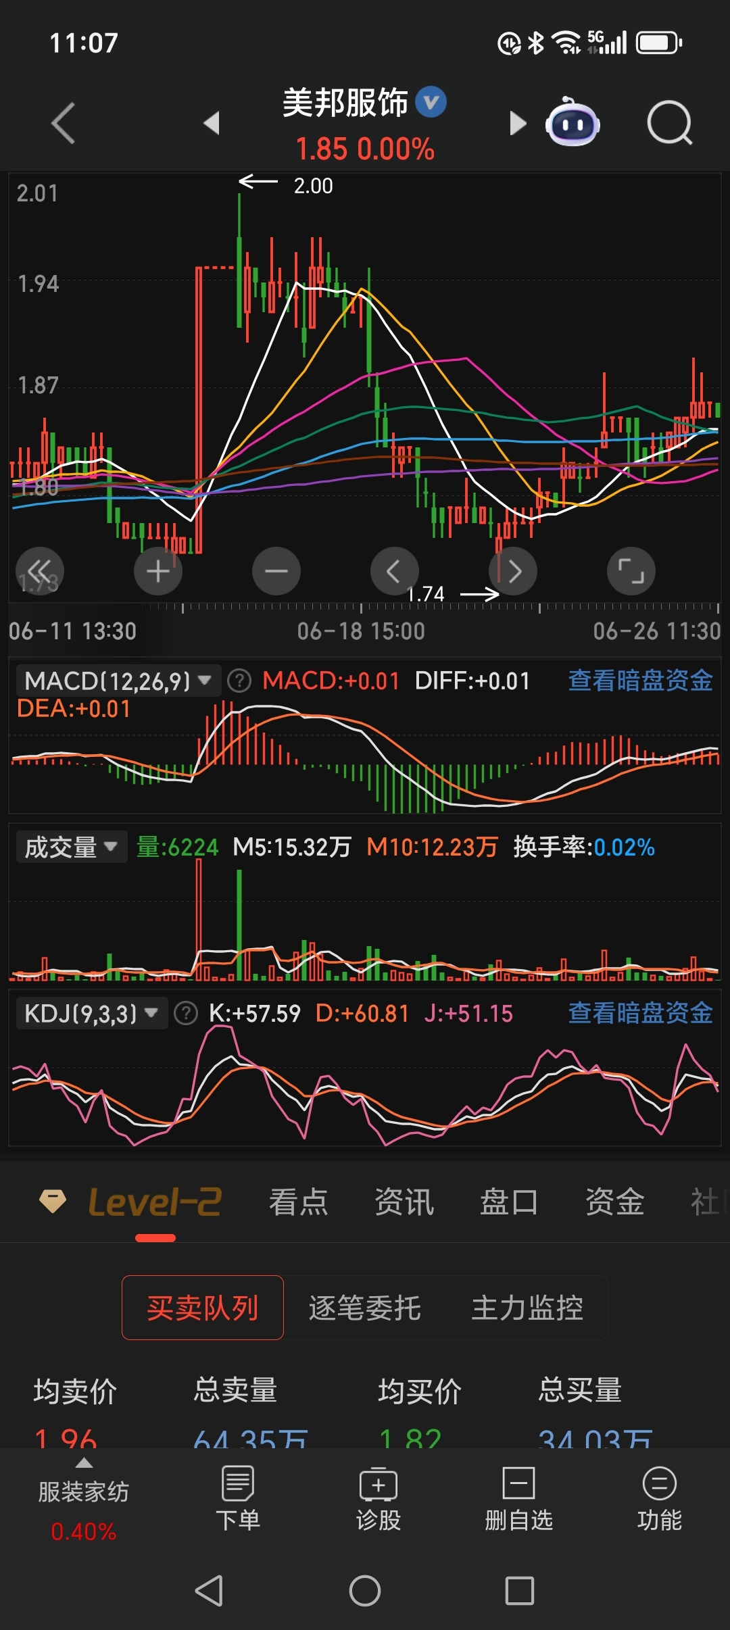The image size is (730, 1630).
Task: Expand chart to fullscreen
Action: (x=631, y=571)
